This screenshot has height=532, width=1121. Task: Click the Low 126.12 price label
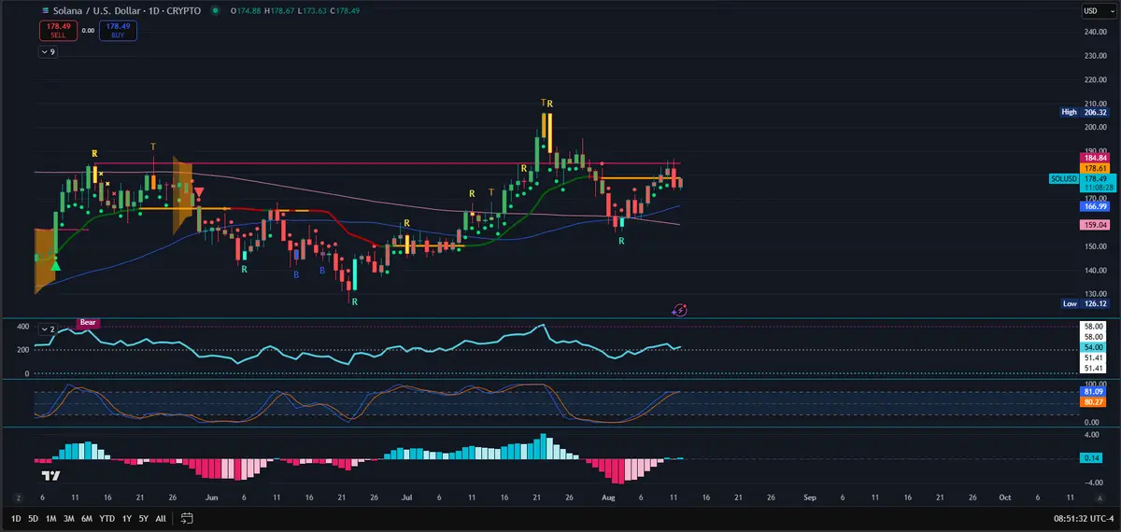[x=1084, y=303]
